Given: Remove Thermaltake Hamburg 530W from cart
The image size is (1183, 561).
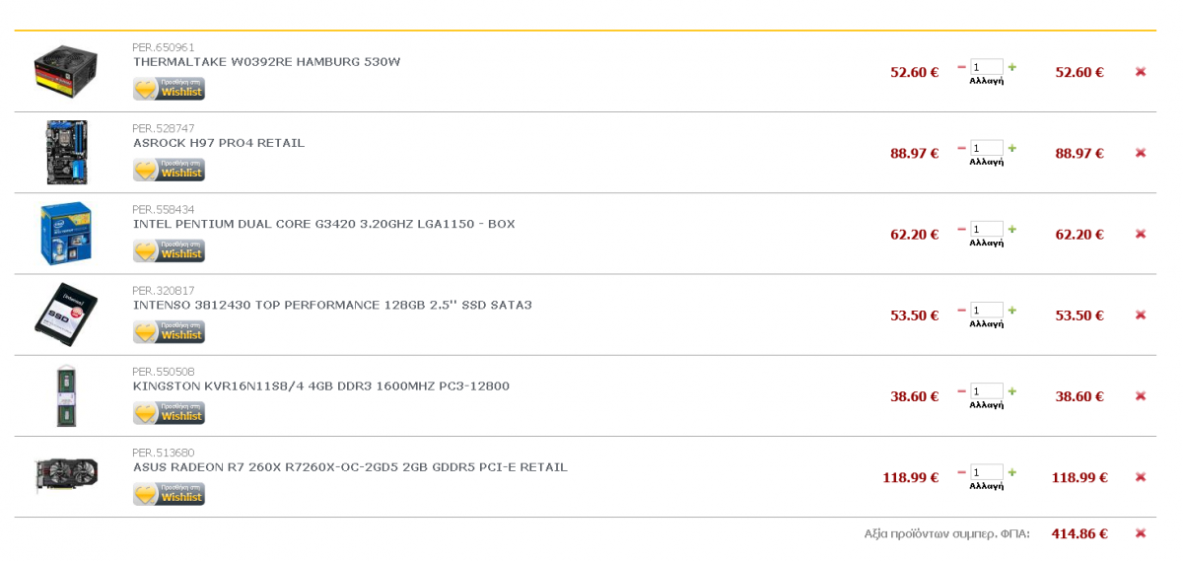Looking at the screenshot, I should tap(1141, 72).
